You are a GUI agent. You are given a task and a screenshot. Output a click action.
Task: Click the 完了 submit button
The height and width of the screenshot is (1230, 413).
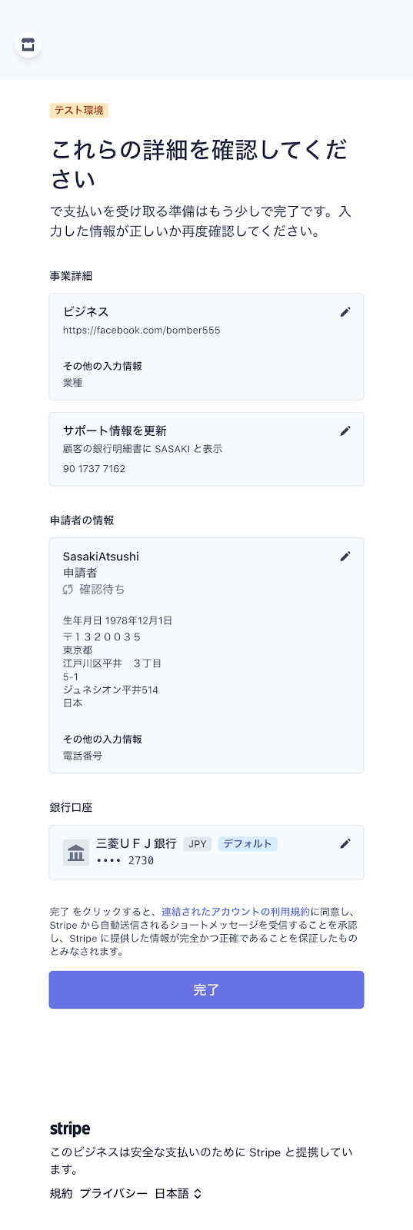206,990
